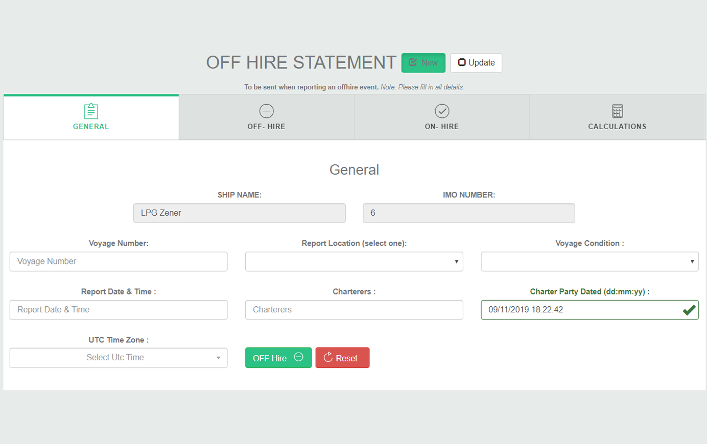Click the circular arrow icon on Reset
Viewport: 707px width, 444px height.
point(328,358)
